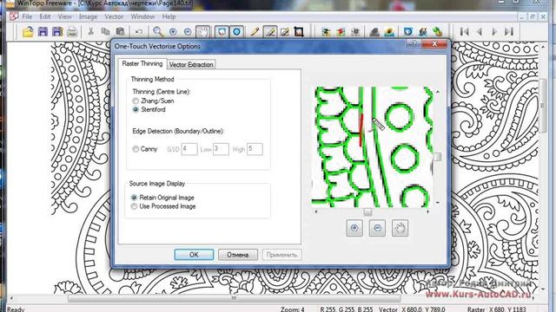This screenshot has width=556, height=312.
Task: Go to first page arrow
Action: [x=464, y=32]
